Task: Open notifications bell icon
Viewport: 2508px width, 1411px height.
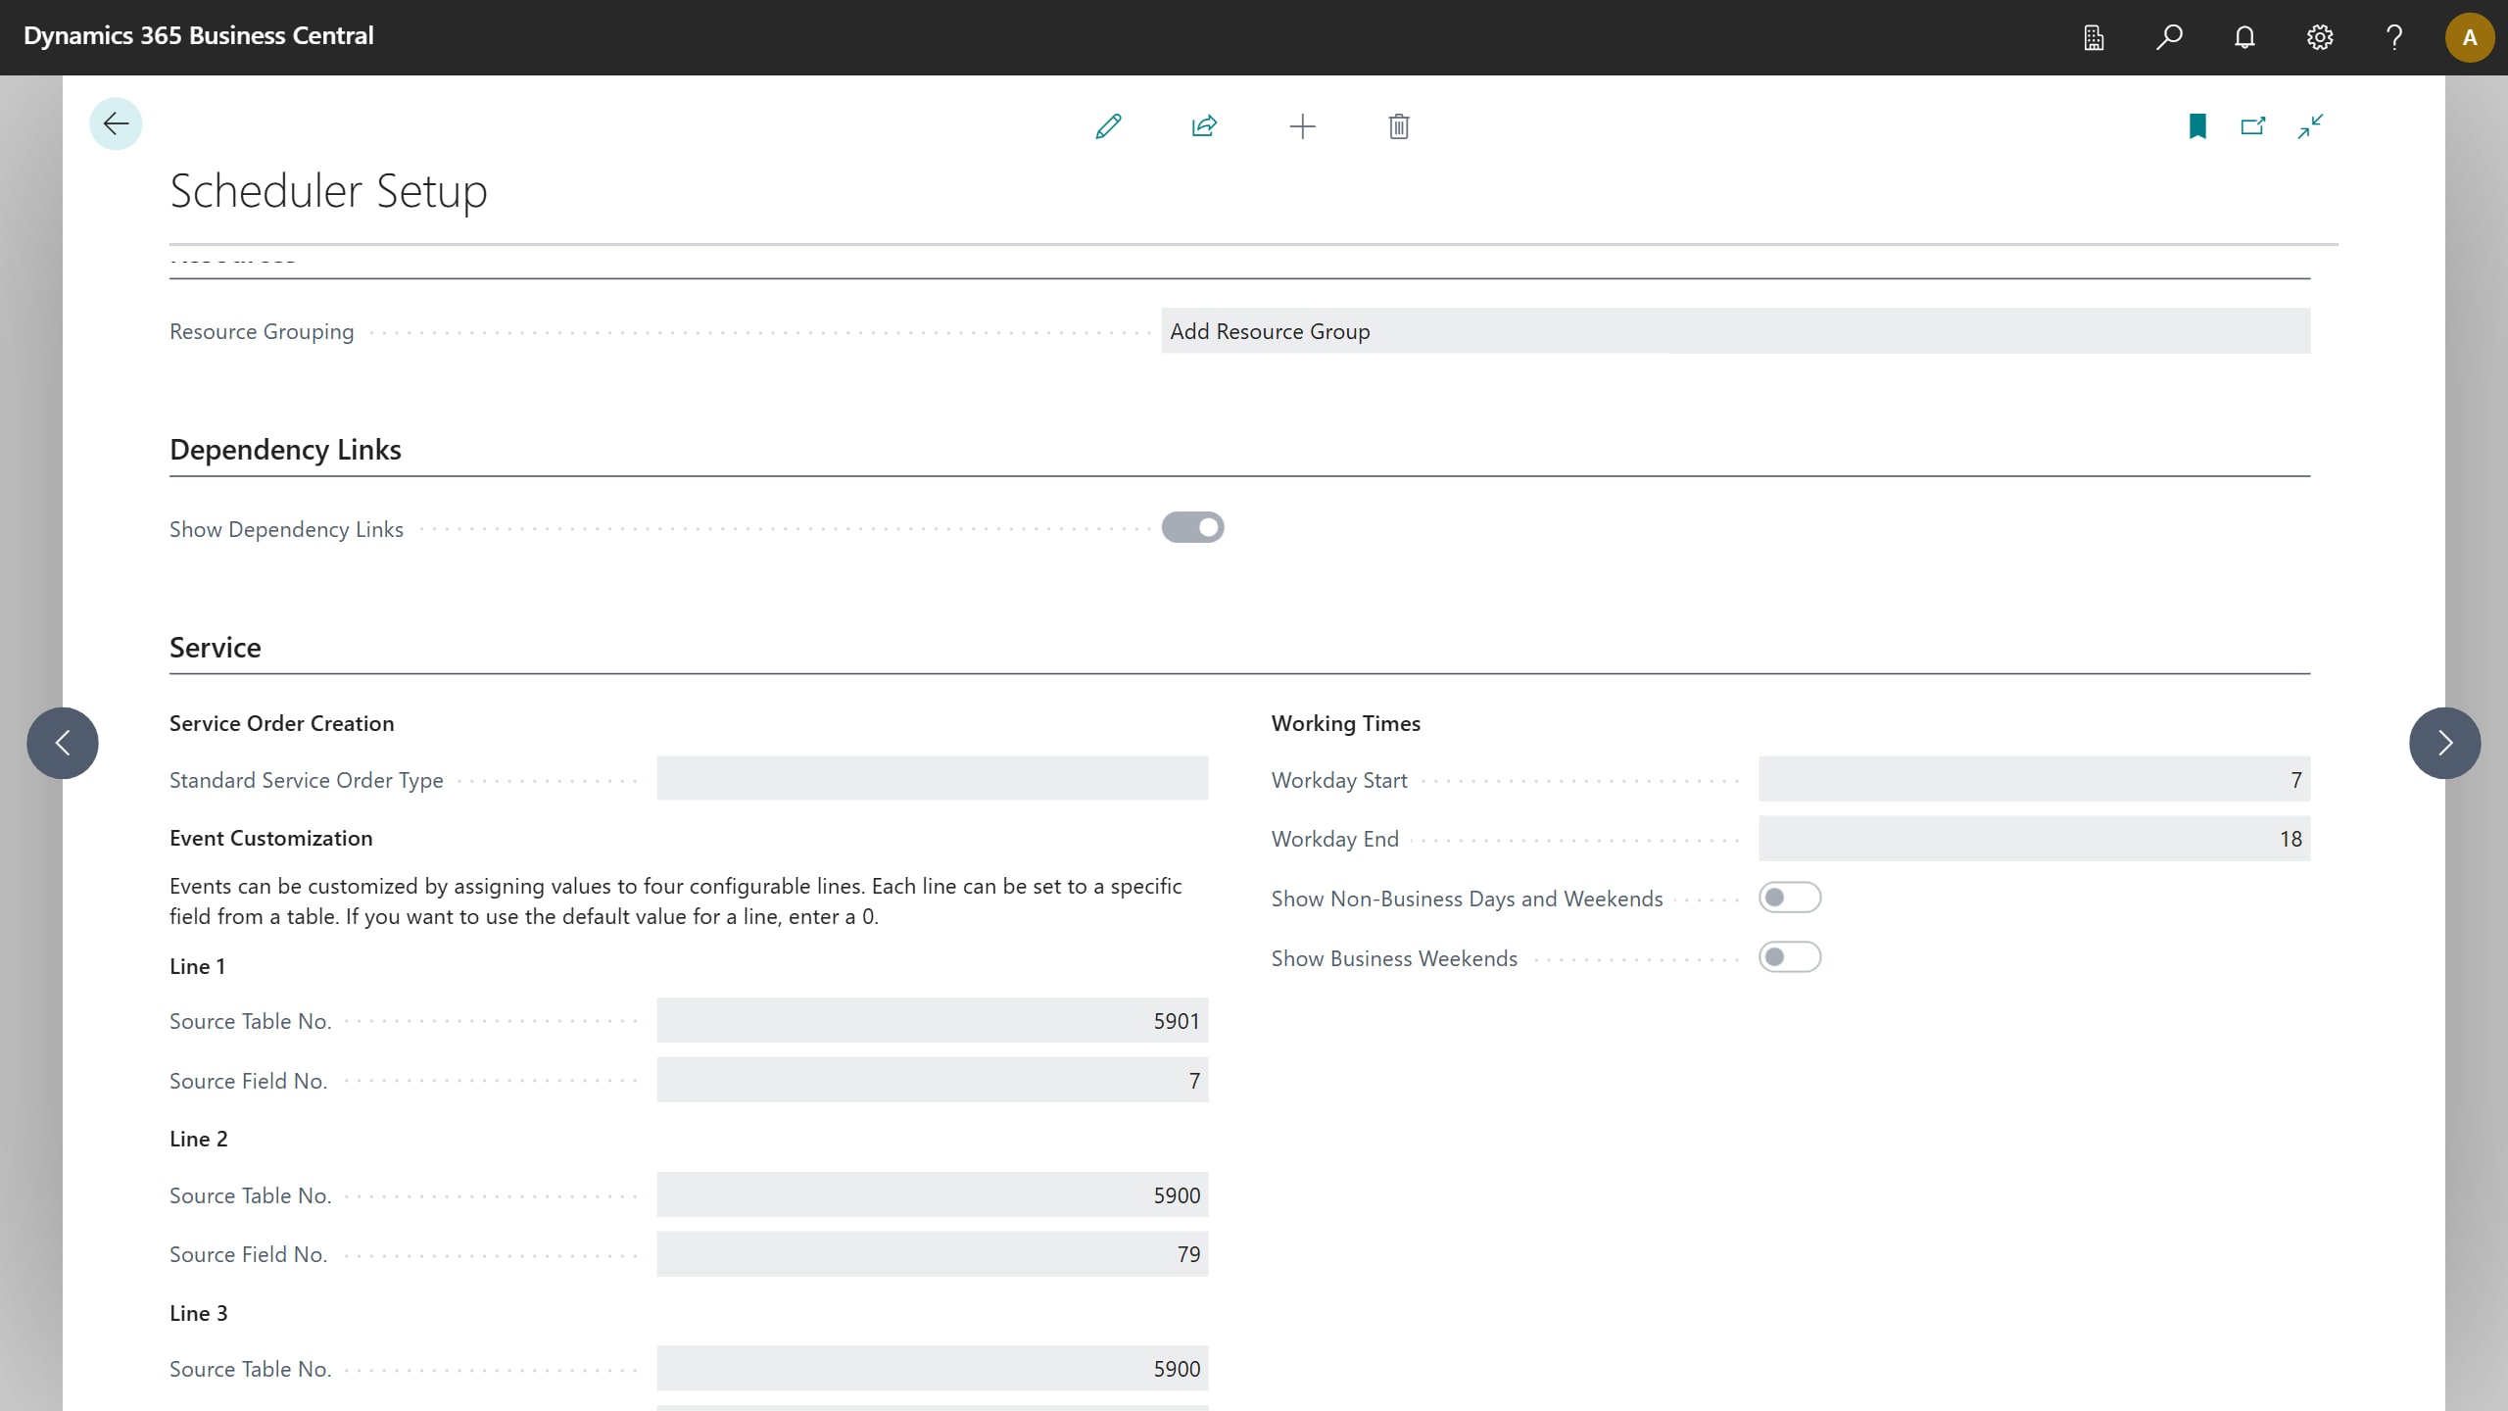Action: [2244, 37]
